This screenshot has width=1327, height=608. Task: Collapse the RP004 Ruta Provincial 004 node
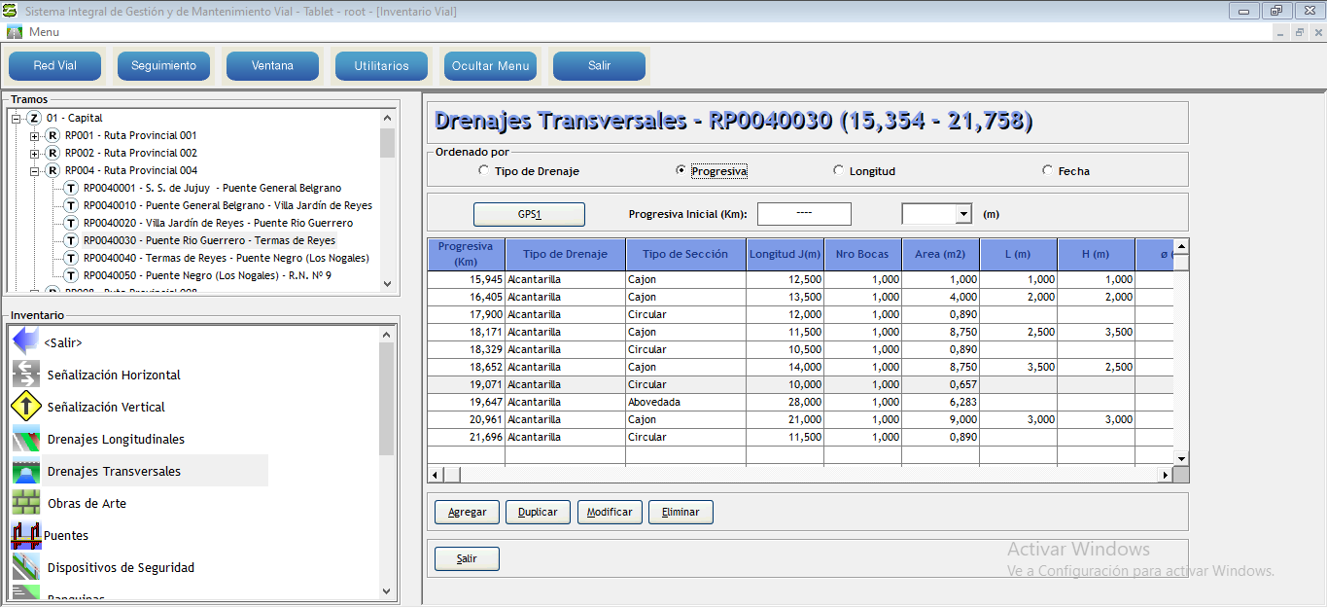(35, 171)
